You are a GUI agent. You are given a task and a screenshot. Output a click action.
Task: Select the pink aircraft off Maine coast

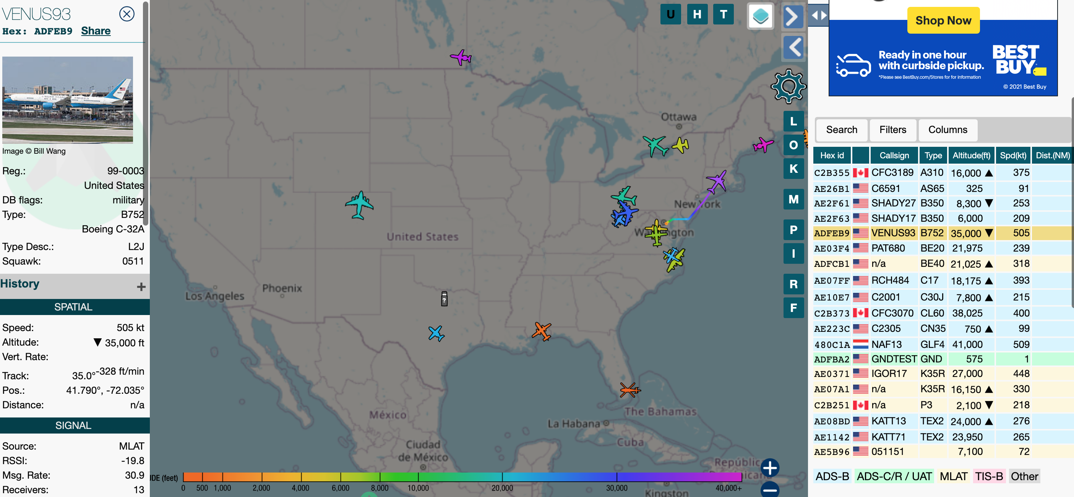pos(763,145)
